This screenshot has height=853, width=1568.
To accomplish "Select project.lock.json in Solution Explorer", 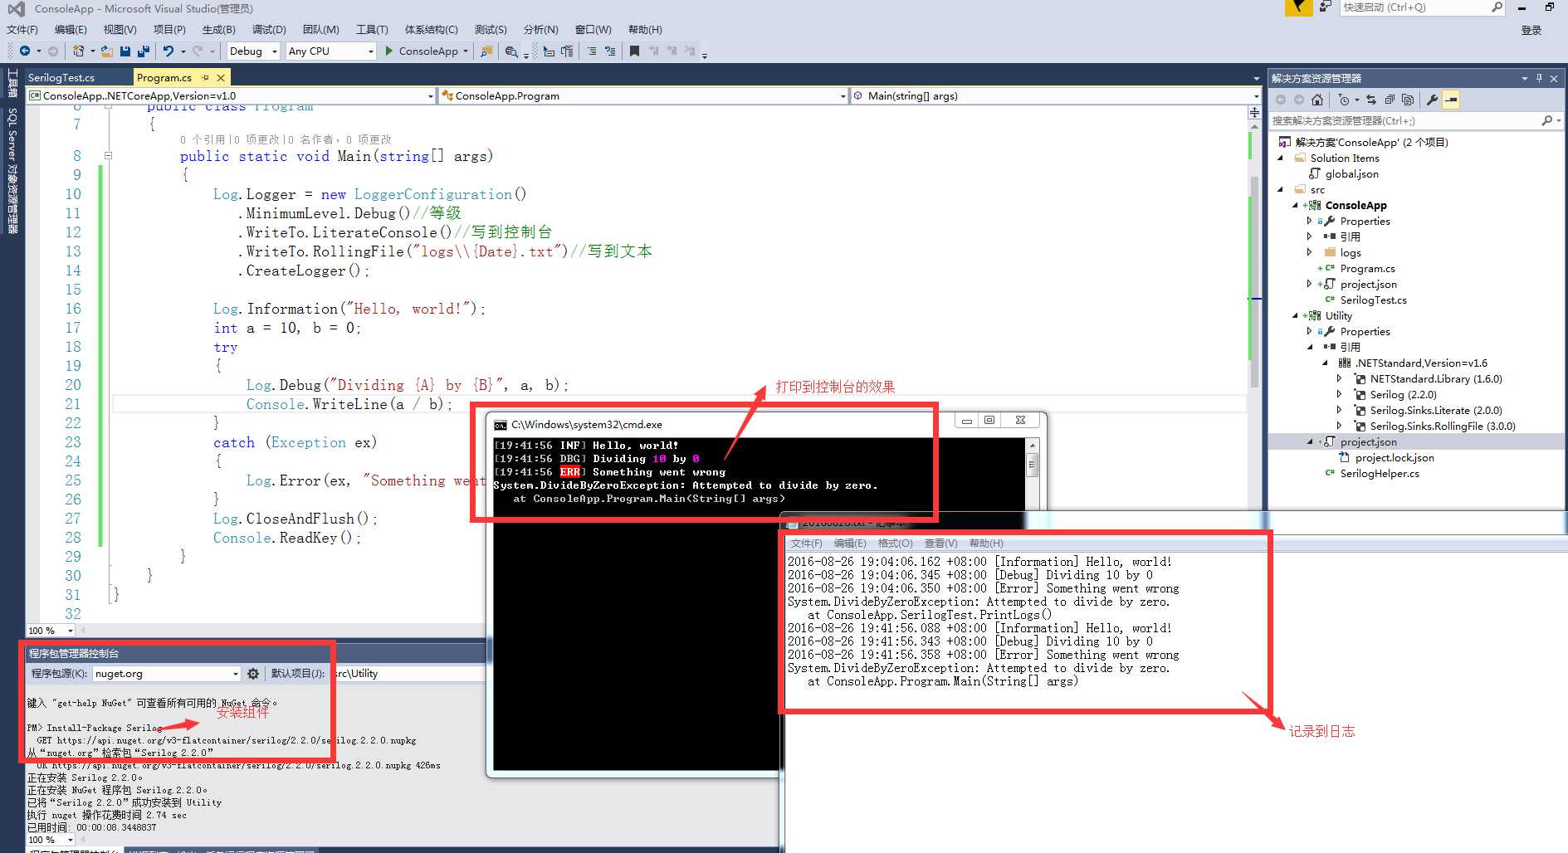I will (x=1395, y=458).
